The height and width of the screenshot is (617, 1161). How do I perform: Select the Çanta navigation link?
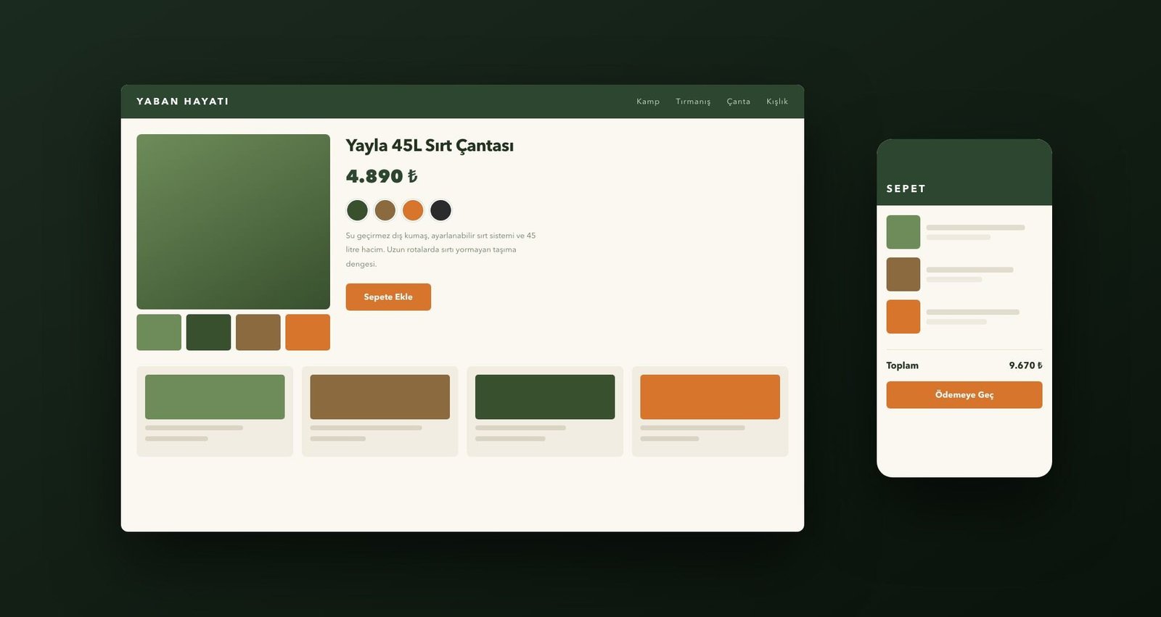pos(739,102)
